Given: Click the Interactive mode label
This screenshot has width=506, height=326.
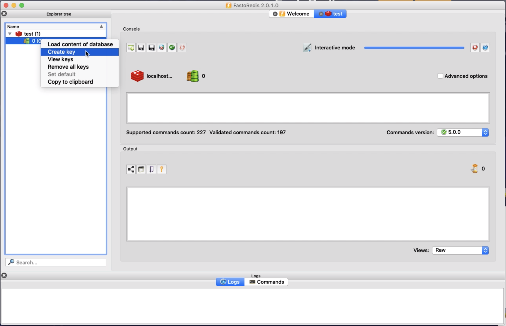Looking at the screenshot, I should tap(335, 48).
